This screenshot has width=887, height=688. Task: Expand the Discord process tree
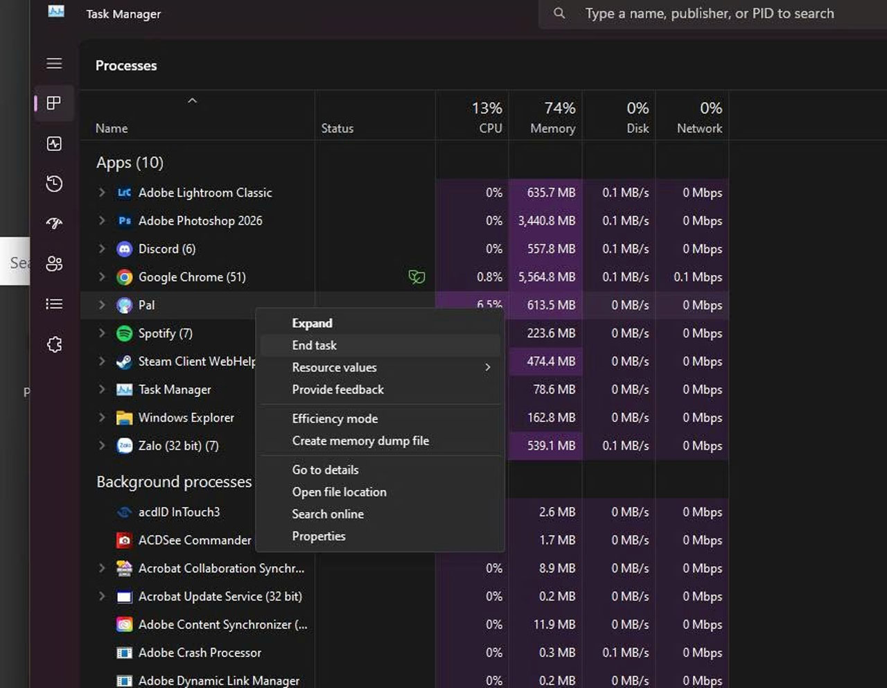pos(101,249)
